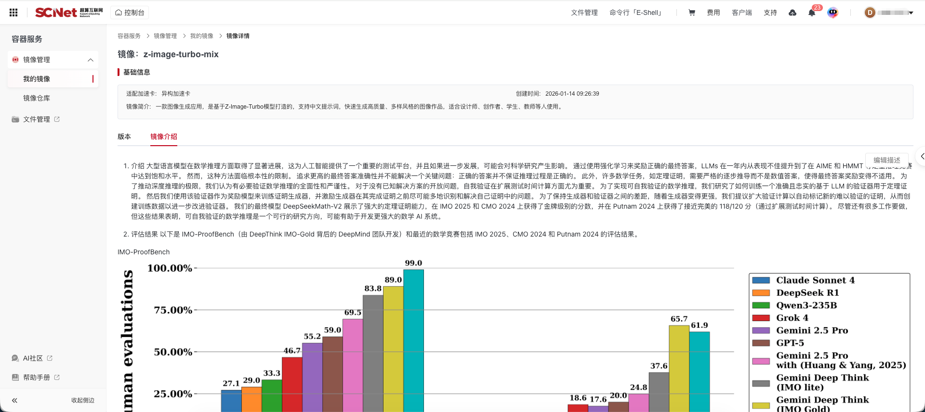Screen dimensions: 925x412
Task: Open the AI assistant robot icon
Action: pyautogui.click(x=832, y=12)
